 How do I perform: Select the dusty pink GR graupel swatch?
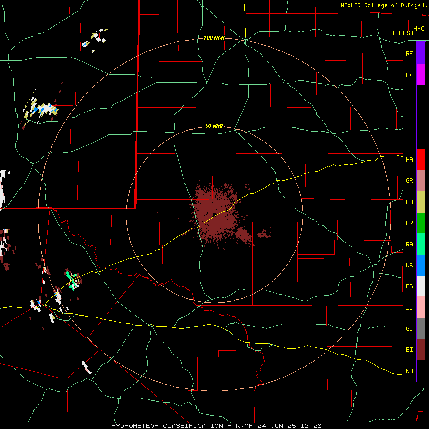421,181
